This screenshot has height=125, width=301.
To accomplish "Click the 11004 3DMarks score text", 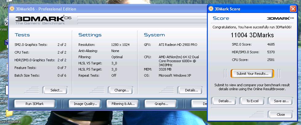I will pos(252,35).
